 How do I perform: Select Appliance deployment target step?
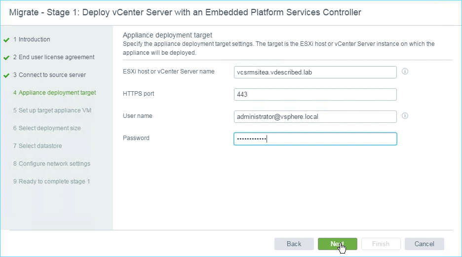click(x=54, y=93)
